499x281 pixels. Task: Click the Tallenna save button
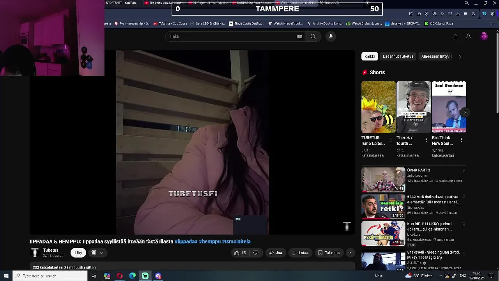[x=329, y=253]
